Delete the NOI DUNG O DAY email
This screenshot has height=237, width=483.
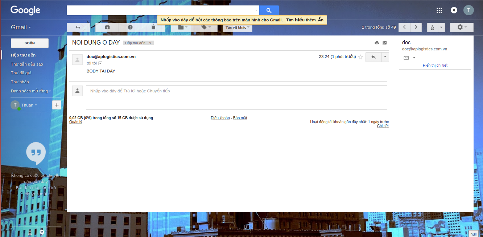(x=153, y=27)
